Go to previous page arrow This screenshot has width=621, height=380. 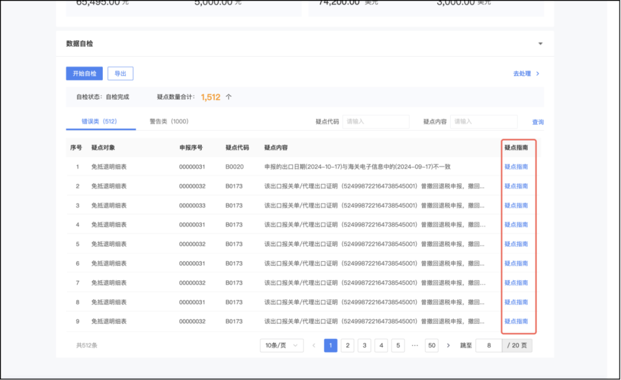314,346
